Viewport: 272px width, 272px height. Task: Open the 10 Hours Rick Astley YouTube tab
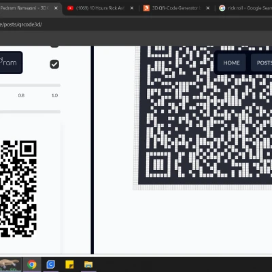point(100,8)
